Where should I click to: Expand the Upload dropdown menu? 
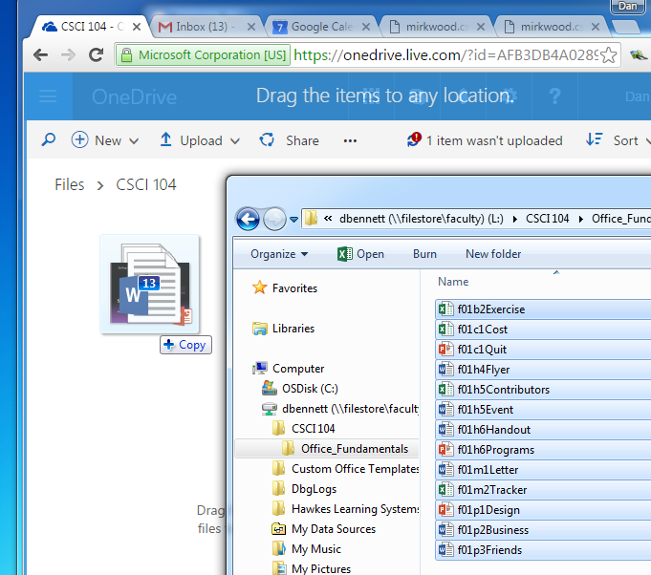[x=199, y=140]
